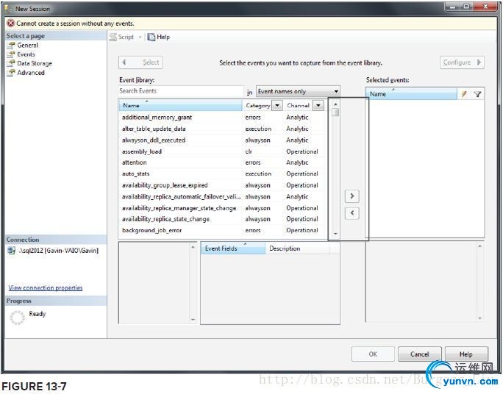Image resolution: width=503 pixels, height=394 pixels.
Task: Click the remove event left-arrow button
Action: click(x=352, y=213)
